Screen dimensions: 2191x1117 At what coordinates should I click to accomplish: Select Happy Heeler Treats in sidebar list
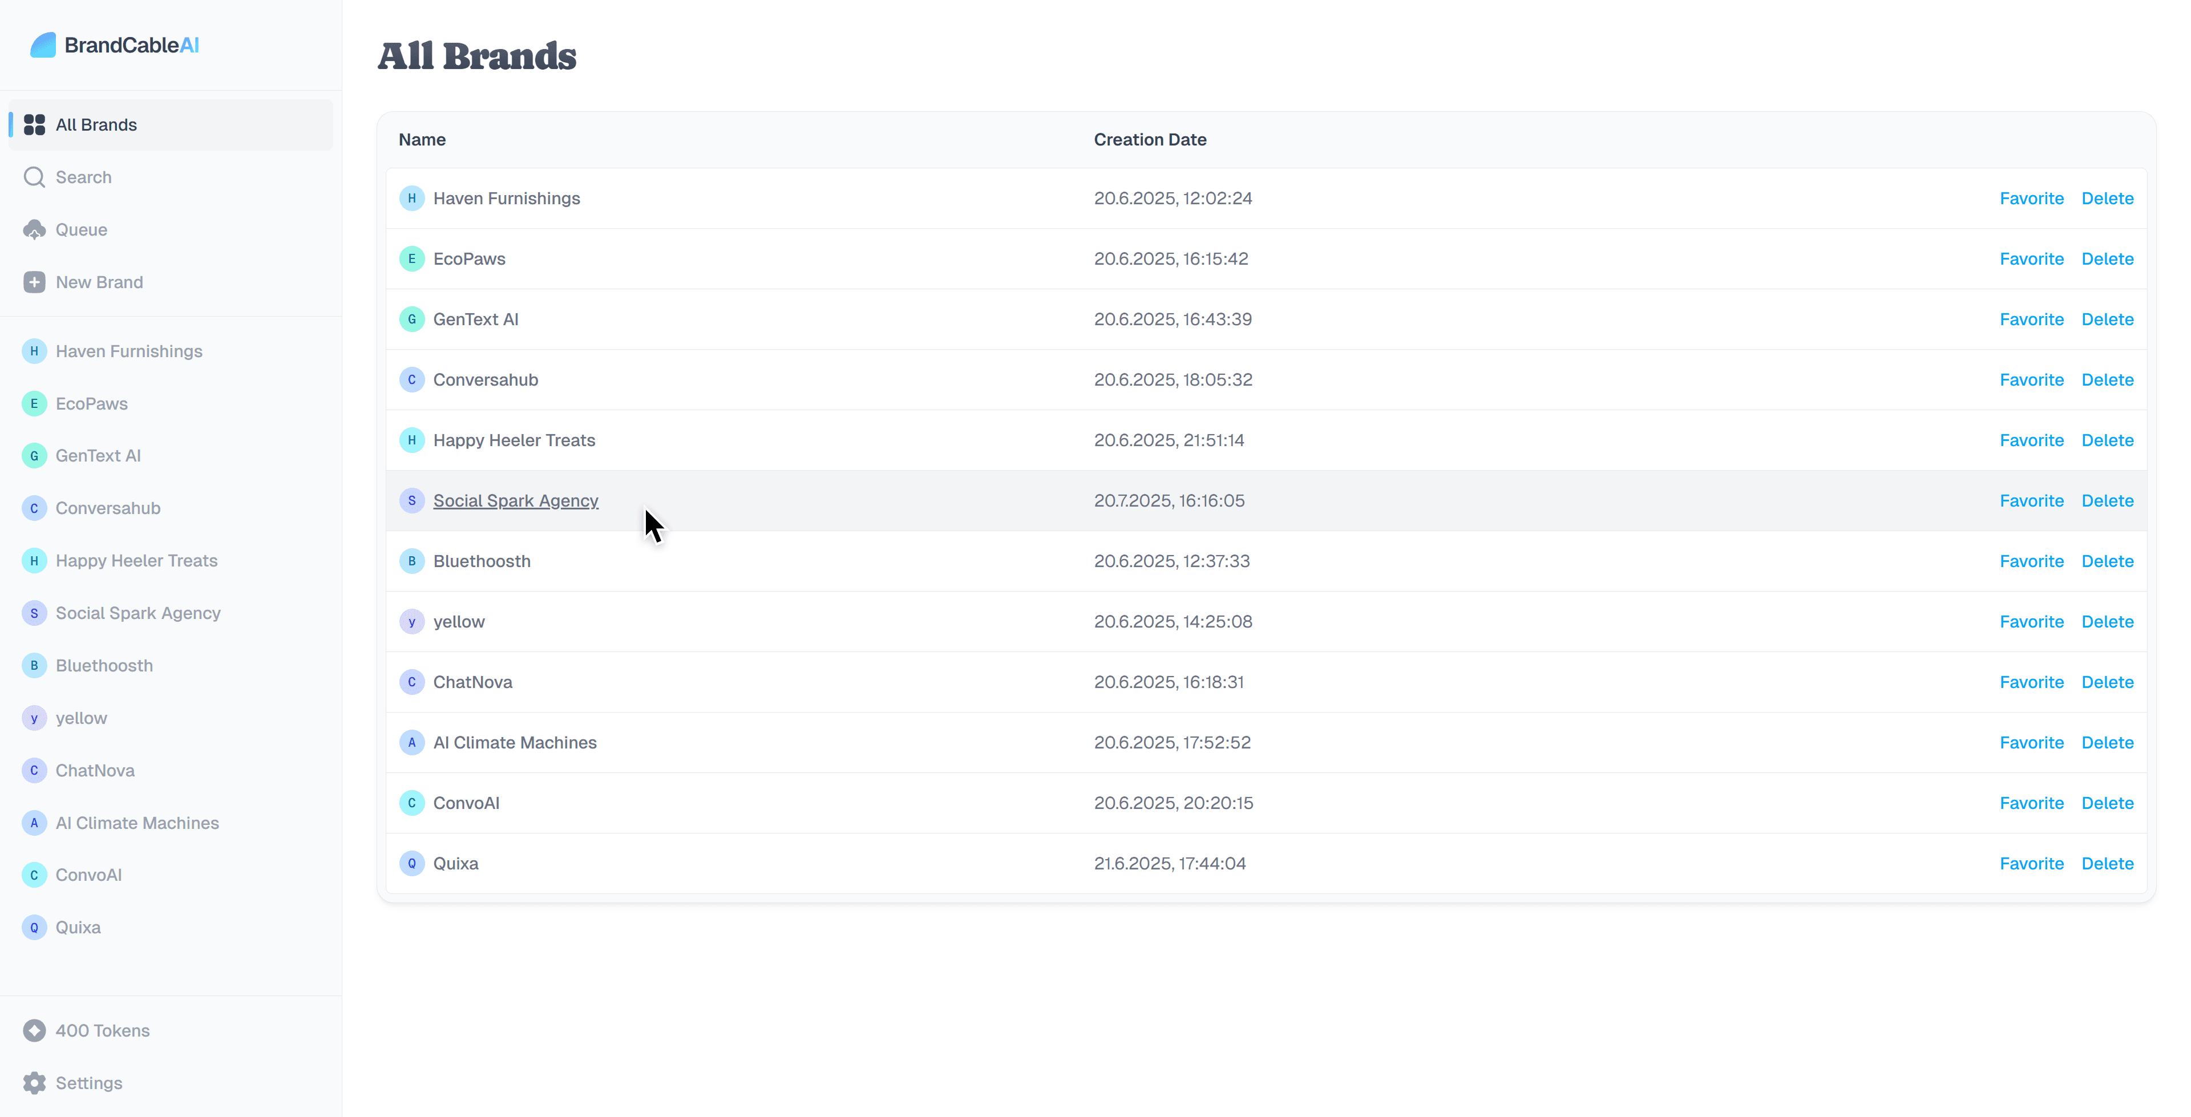click(x=171, y=561)
